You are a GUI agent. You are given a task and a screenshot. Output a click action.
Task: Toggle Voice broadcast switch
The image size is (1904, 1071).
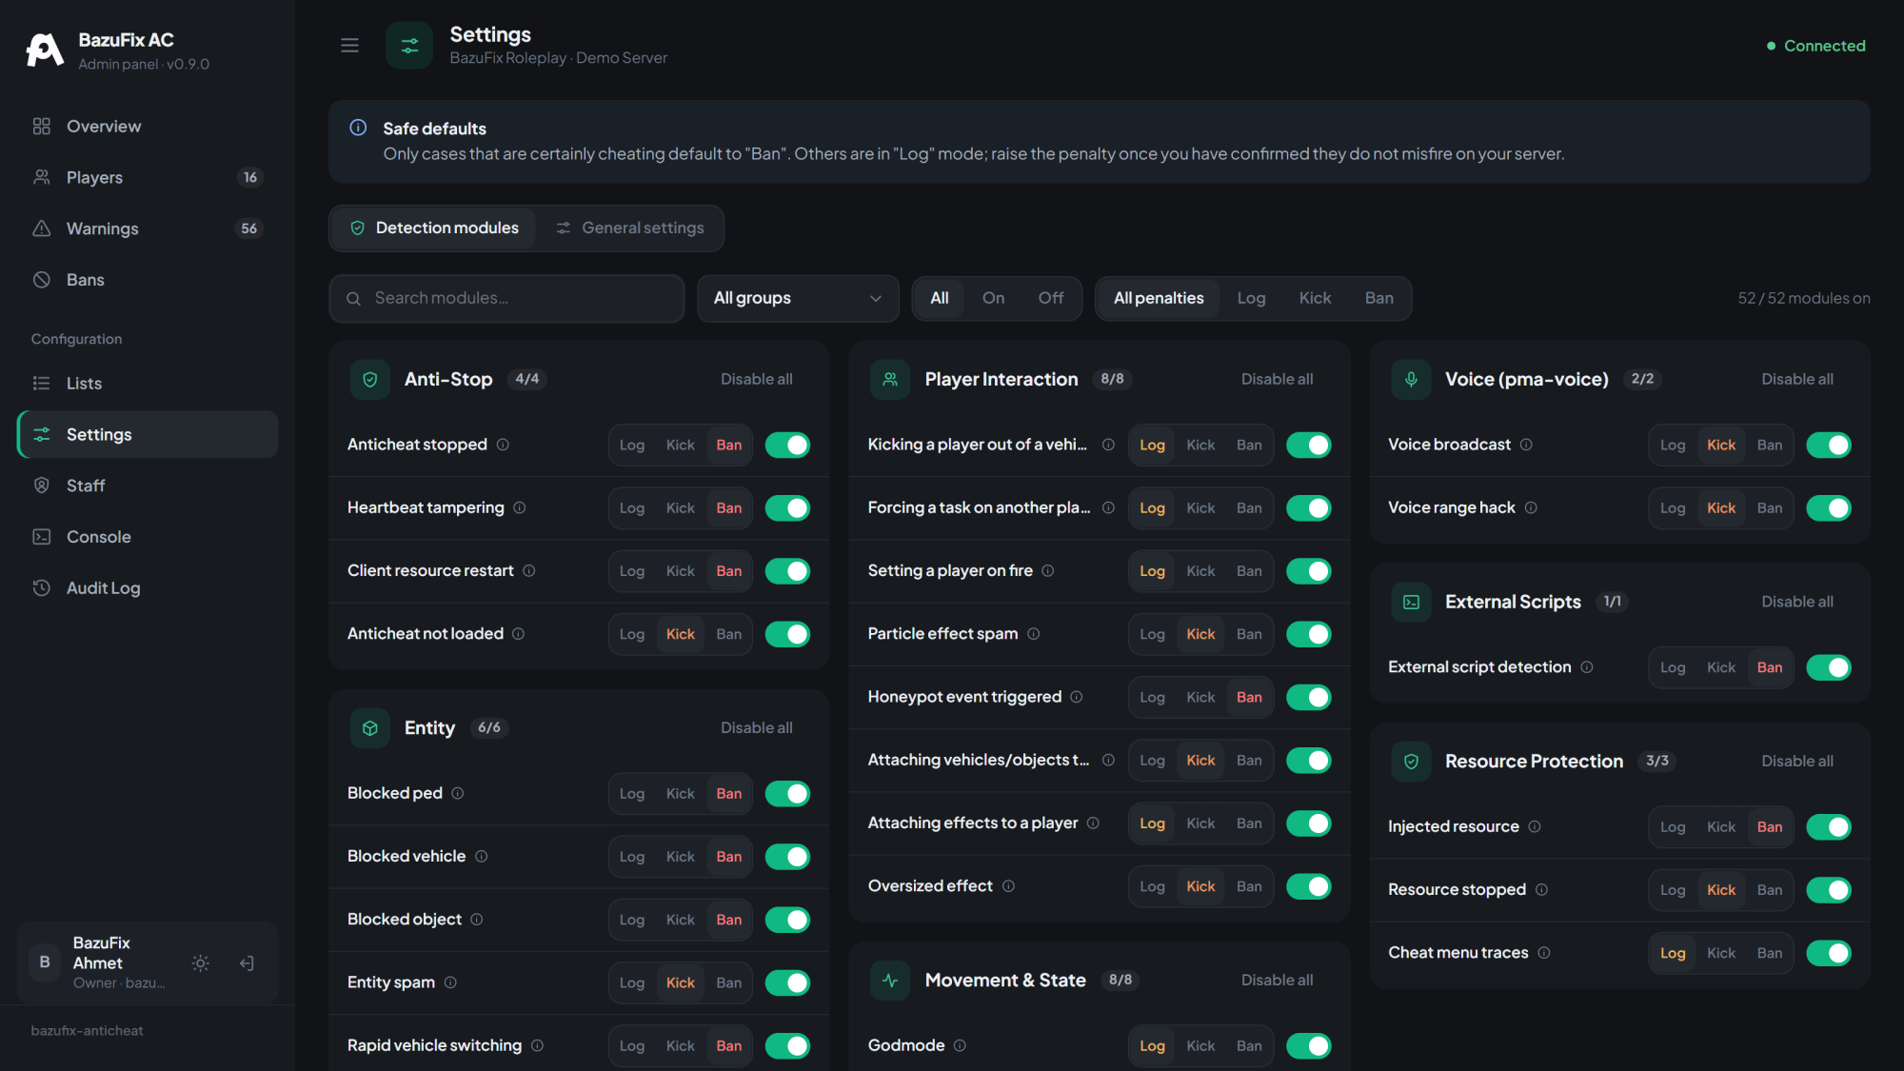(1829, 445)
